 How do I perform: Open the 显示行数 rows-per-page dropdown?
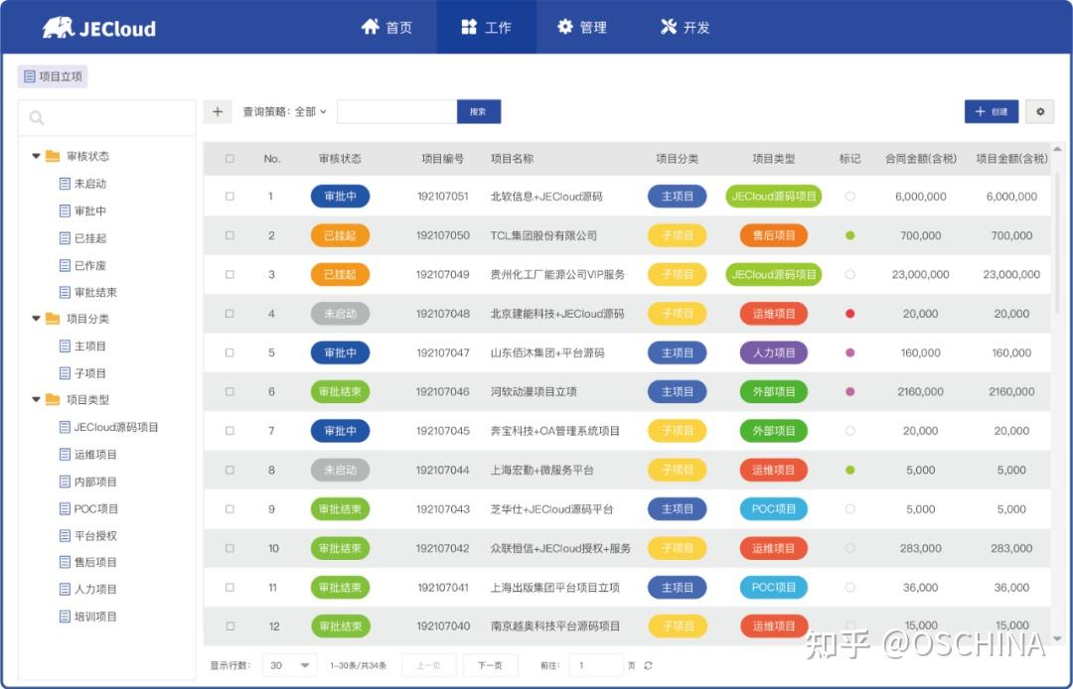click(288, 665)
